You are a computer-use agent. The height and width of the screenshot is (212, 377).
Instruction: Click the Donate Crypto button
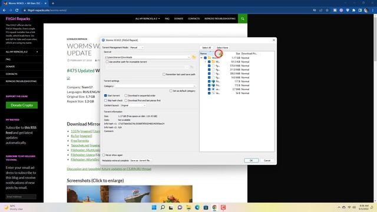[22, 105]
